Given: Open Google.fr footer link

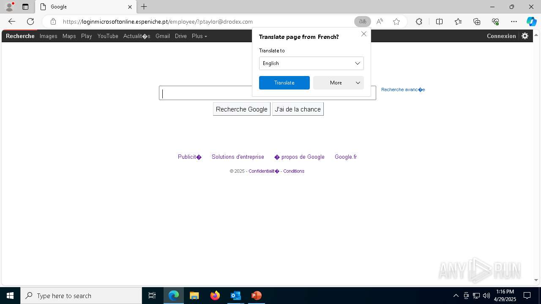Looking at the screenshot, I should point(346,157).
